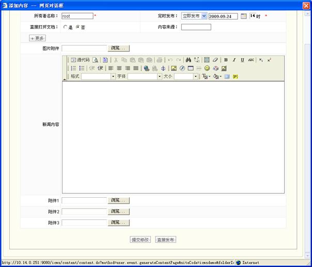Click 浏览 browse button for 附件1
The width and height of the screenshot is (312, 267).
(119, 200)
